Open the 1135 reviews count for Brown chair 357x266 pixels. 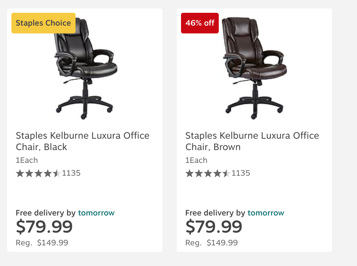click(241, 173)
